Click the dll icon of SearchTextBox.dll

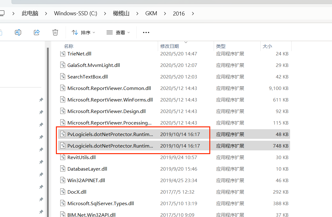point(63,76)
